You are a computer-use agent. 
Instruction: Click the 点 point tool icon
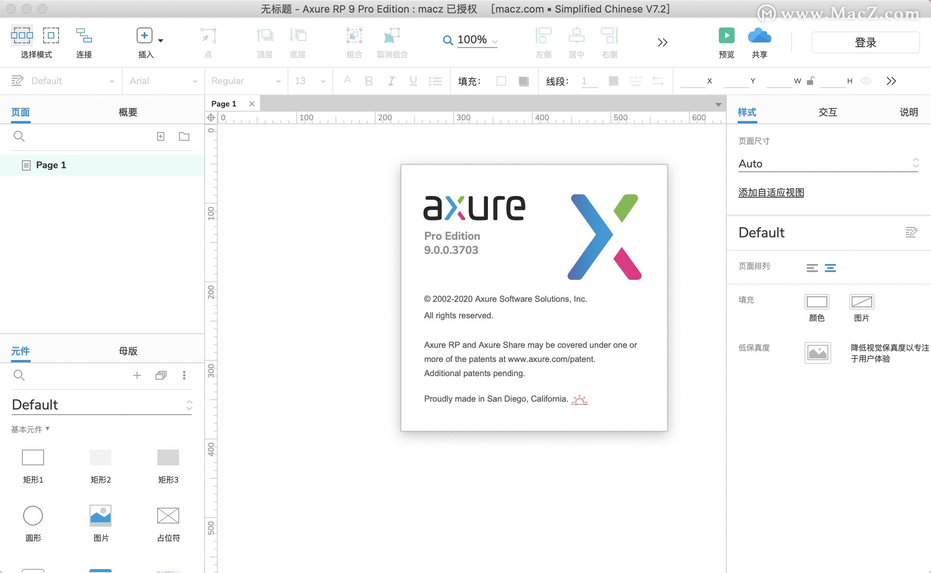pos(208,35)
